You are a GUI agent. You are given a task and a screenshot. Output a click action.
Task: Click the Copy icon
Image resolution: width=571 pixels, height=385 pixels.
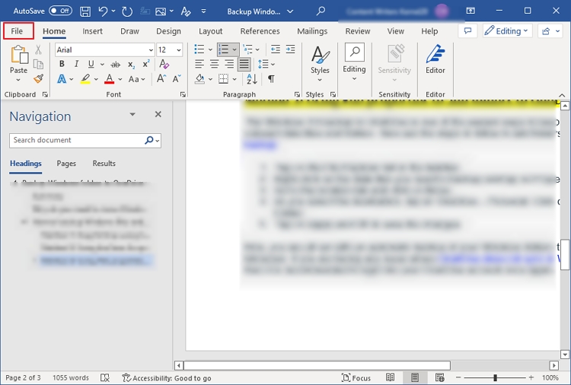click(38, 65)
